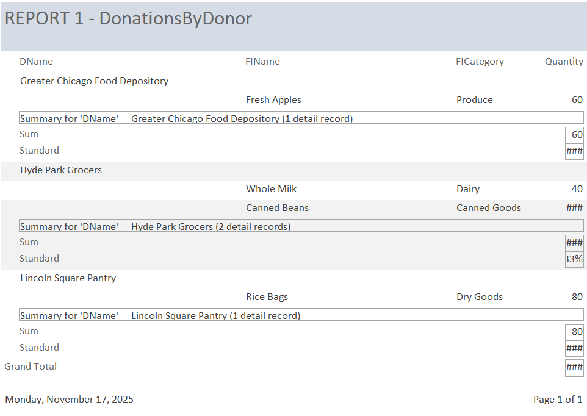Click the Hyde Park Grocers group name
The width and height of the screenshot is (587, 416).
[61, 170]
